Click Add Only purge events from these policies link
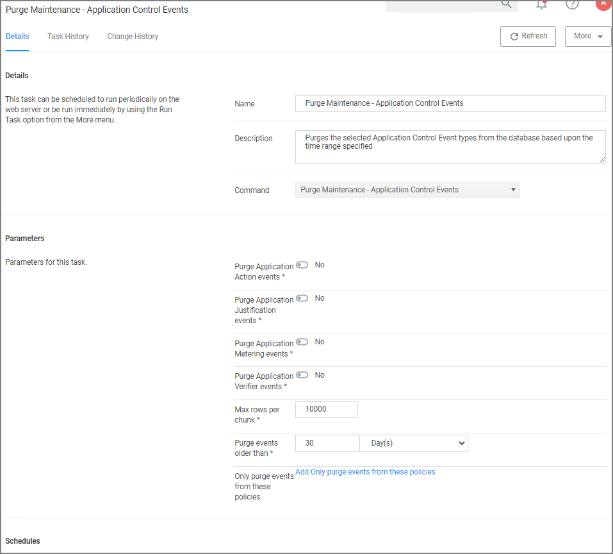Image resolution: width=613 pixels, height=554 pixels. [x=365, y=472]
